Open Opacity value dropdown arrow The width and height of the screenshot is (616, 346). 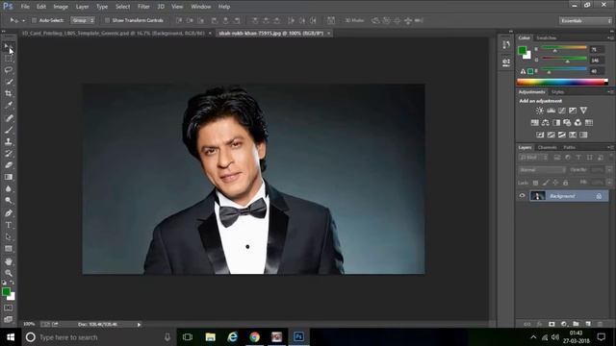[609, 170]
